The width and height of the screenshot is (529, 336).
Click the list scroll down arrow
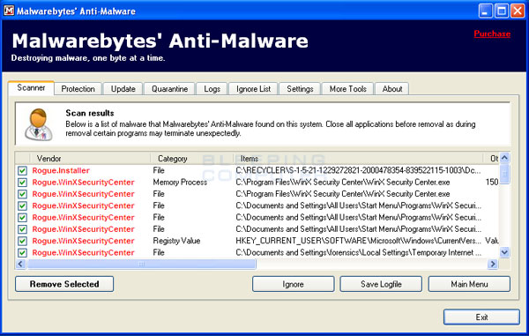(x=504, y=252)
